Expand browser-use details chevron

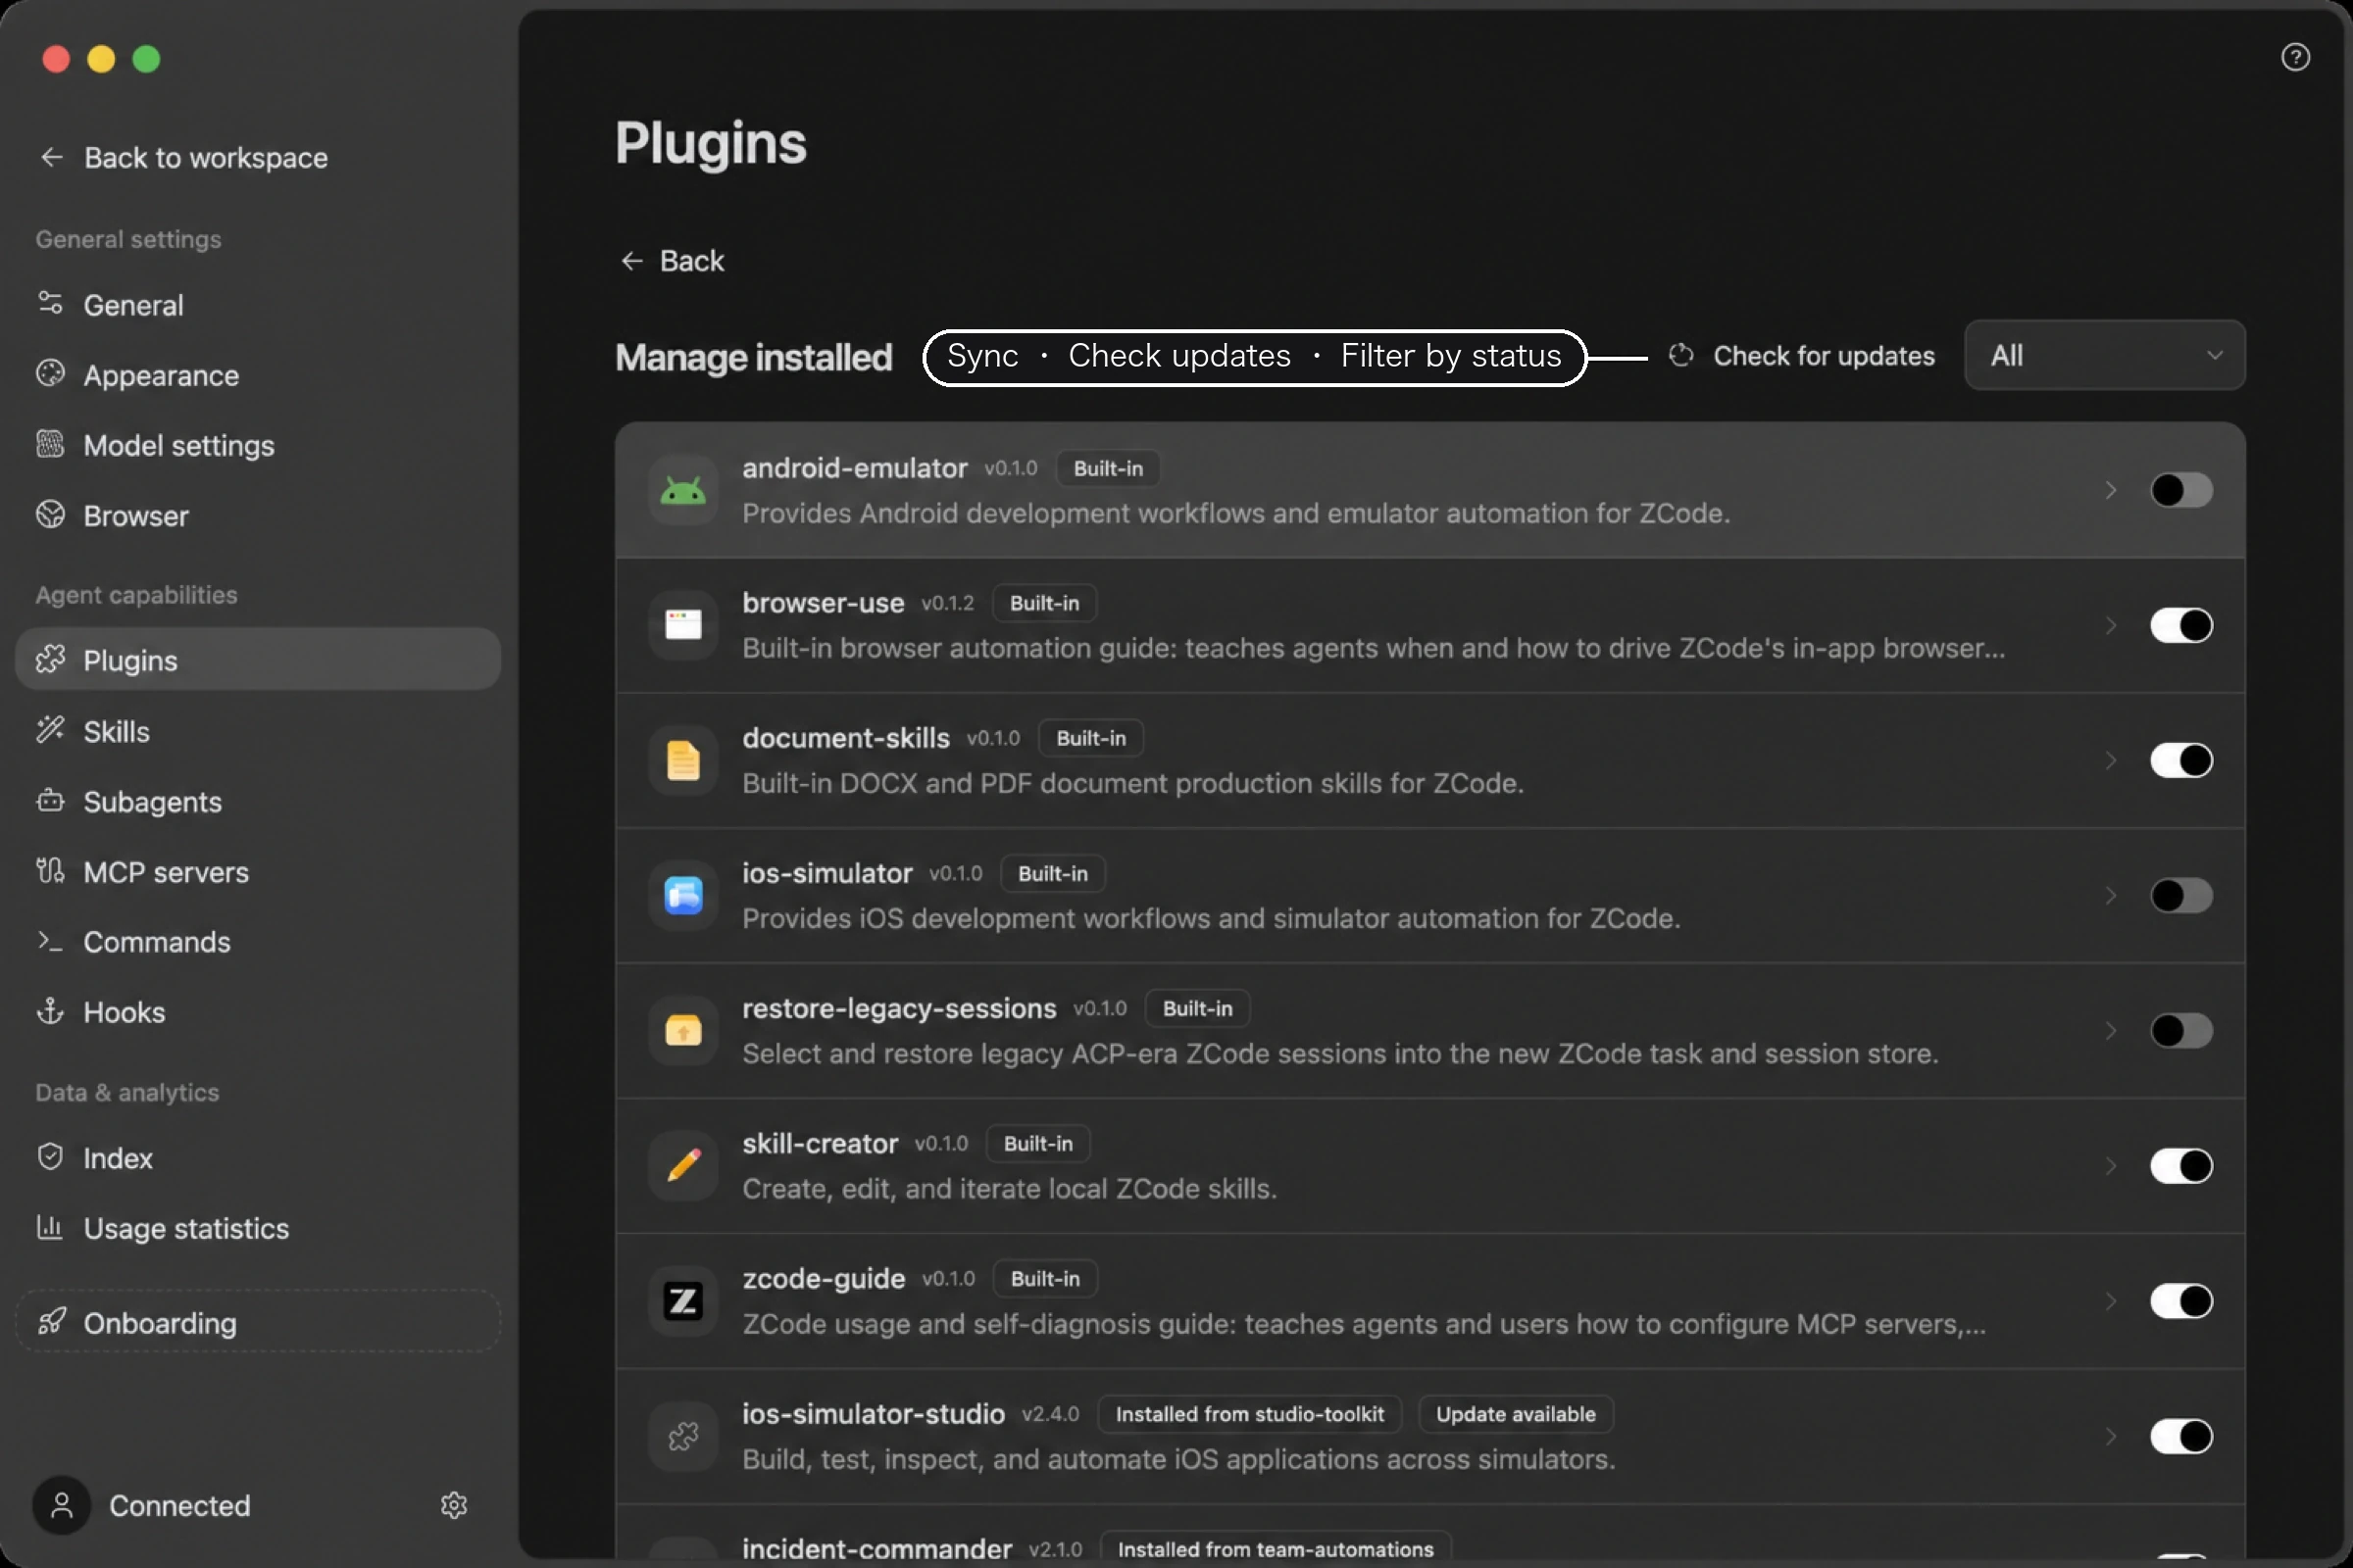(x=2111, y=625)
